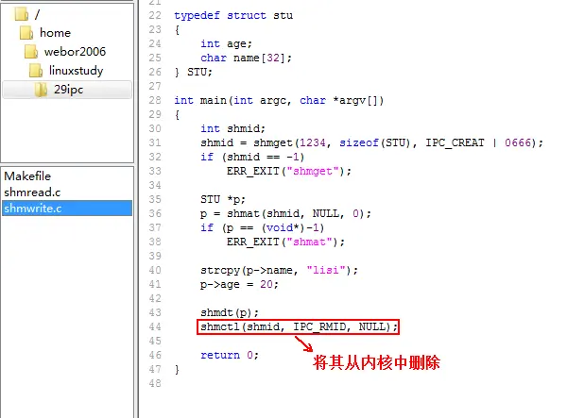Place cursor on typedef struct stu line
This screenshot has height=418, width=567.
pyautogui.click(x=233, y=15)
